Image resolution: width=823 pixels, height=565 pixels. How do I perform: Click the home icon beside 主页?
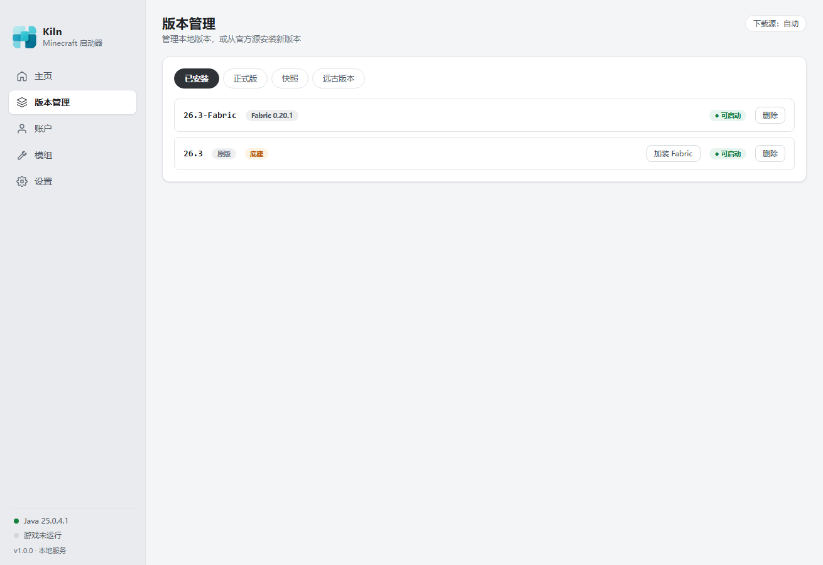(x=22, y=76)
